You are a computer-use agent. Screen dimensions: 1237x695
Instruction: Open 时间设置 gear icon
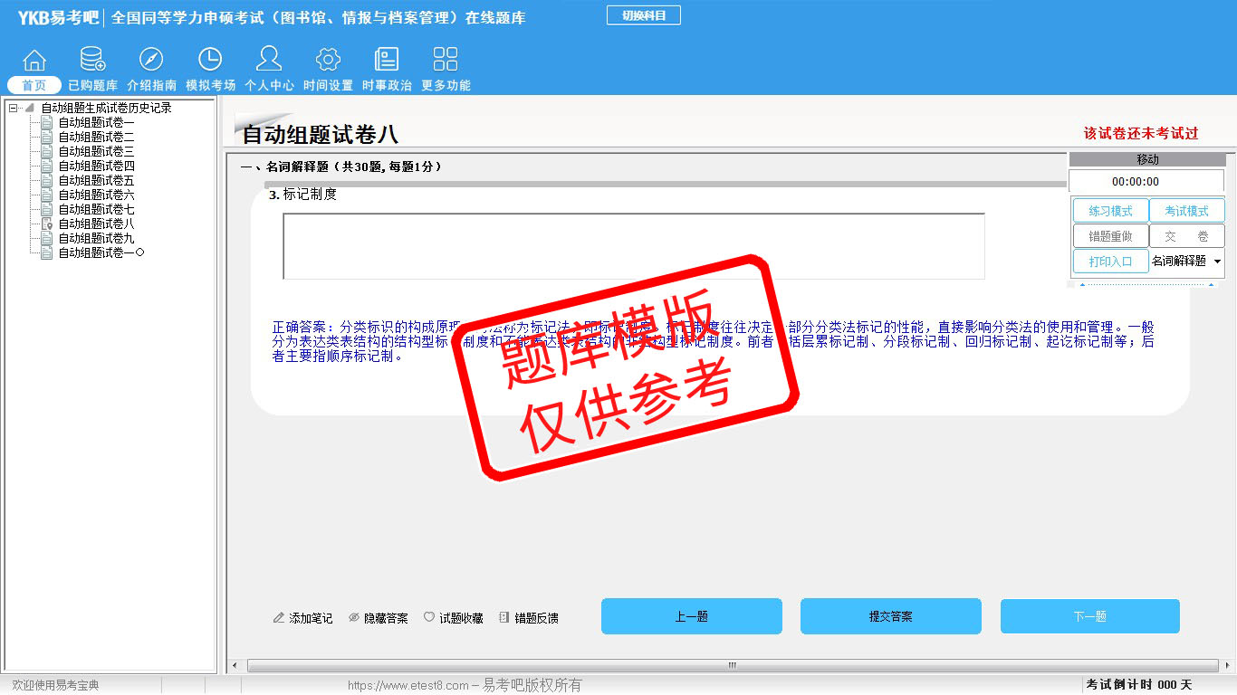click(328, 61)
